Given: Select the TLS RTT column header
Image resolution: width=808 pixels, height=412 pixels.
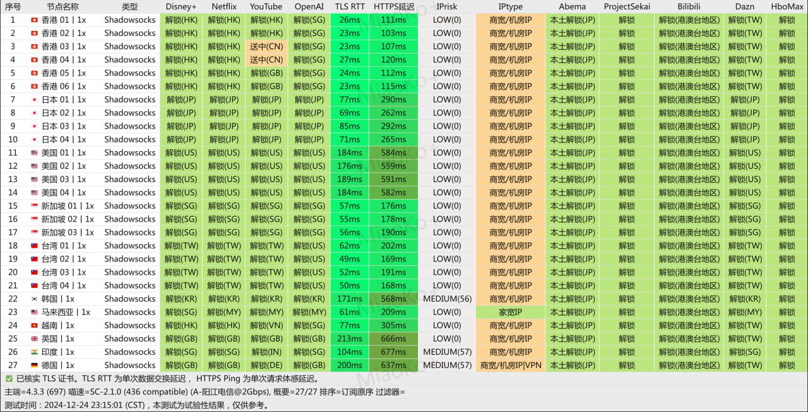Looking at the screenshot, I should pos(350,6).
